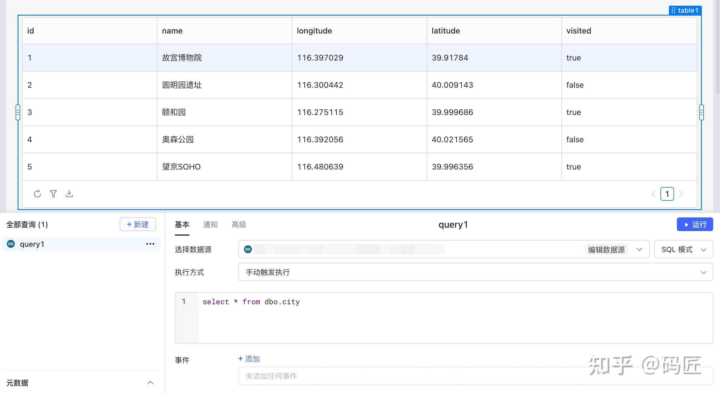This screenshot has height=394, width=720.
Task: Select the 奥森公园 cell
Action: (x=225, y=139)
